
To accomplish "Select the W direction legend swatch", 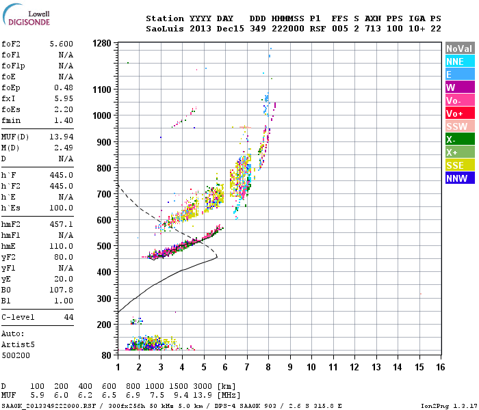I will point(460,87).
